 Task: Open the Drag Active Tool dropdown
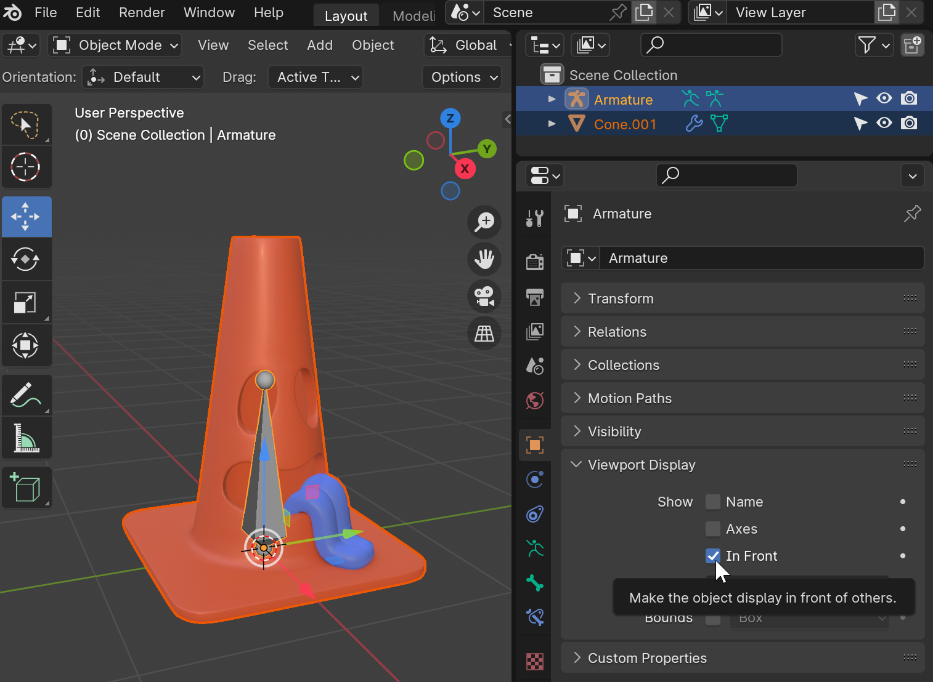[x=315, y=77]
